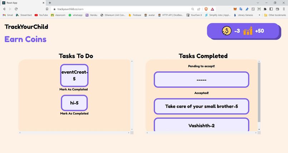Mark the hi-5 task as completed
The width and height of the screenshot is (288, 153).
click(74, 113)
